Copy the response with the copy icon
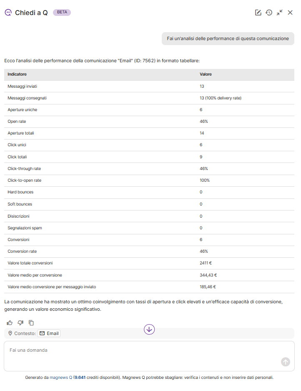This screenshot has width=301, height=391. tap(31, 322)
